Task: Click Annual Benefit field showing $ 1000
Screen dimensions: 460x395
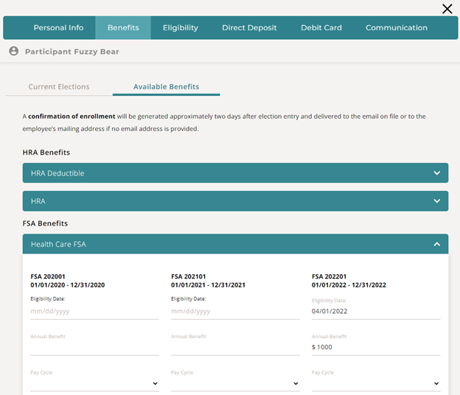Action: 376,347
